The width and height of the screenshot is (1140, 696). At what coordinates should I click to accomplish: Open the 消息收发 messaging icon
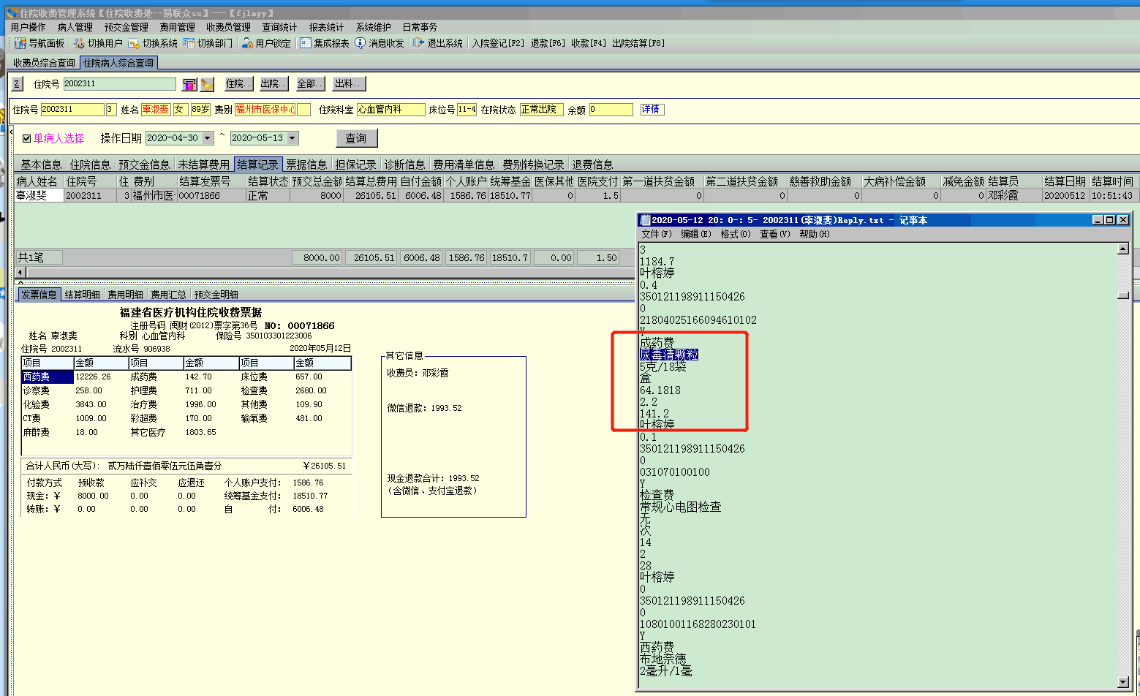(361, 43)
